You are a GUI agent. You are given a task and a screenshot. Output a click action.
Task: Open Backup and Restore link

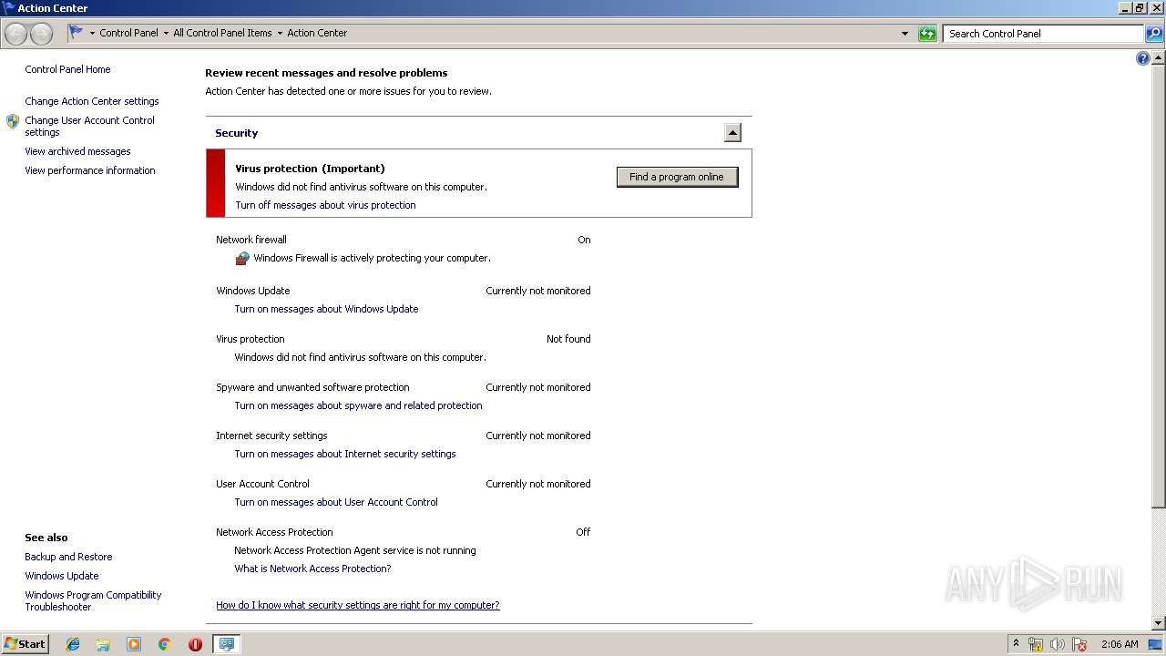click(68, 557)
